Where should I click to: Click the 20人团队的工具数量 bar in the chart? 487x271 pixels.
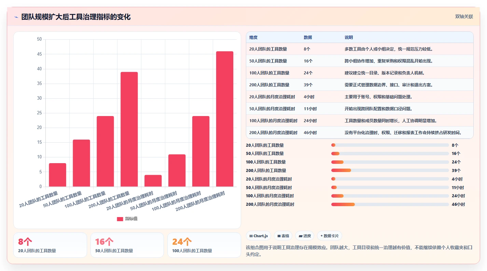(57, 175)
